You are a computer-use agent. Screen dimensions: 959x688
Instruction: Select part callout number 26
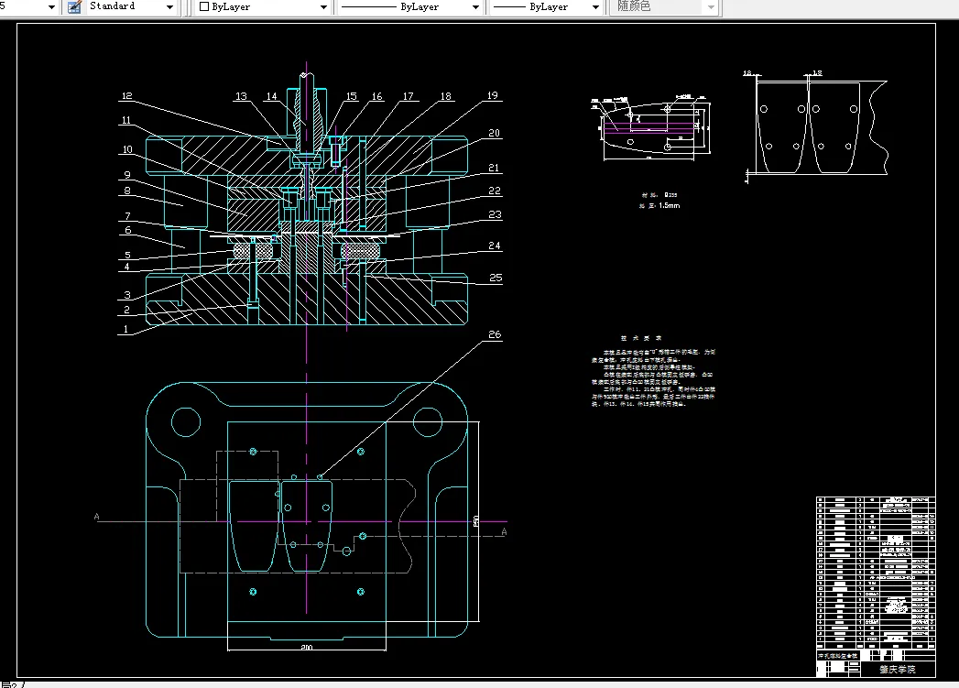[494, 335]
